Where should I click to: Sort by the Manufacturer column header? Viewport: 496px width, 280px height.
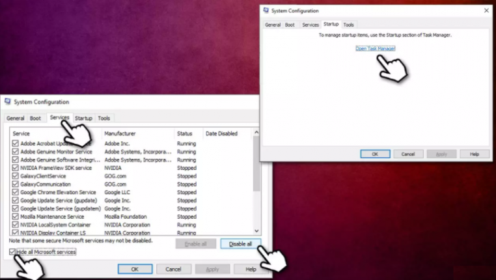point(137,133)
